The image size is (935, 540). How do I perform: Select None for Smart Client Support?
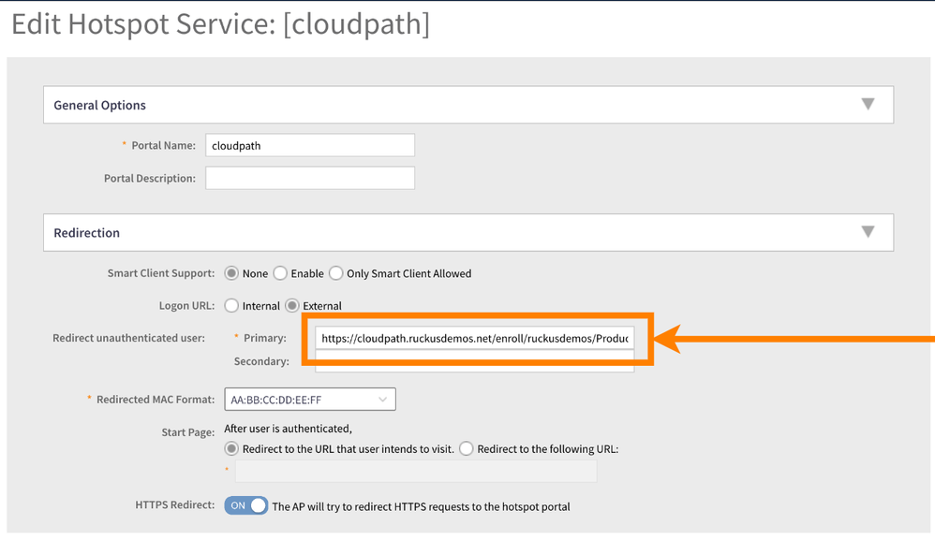coord(231,273)
